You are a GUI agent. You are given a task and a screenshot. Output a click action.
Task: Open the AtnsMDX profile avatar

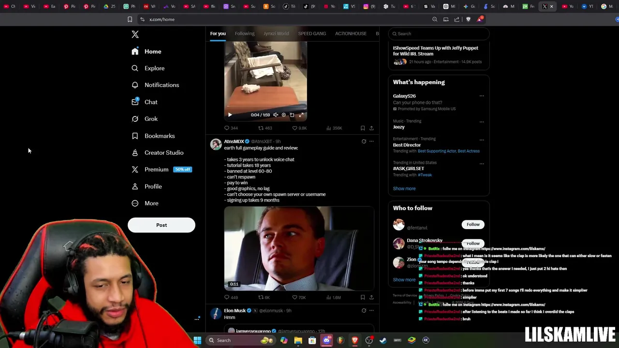pyautogui.click(x=216, y=144)
